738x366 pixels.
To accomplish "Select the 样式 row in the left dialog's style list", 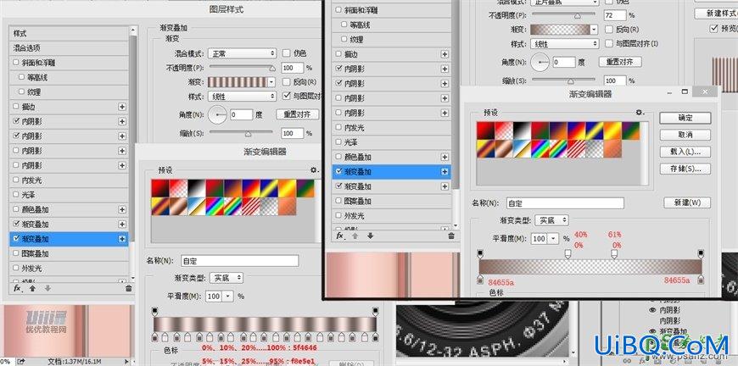I will click(69, 33).
